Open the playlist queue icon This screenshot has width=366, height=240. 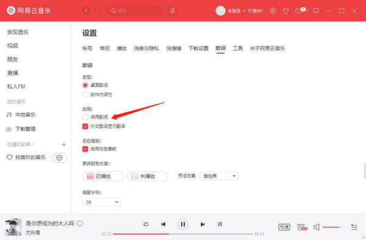[x=354, y=227]
